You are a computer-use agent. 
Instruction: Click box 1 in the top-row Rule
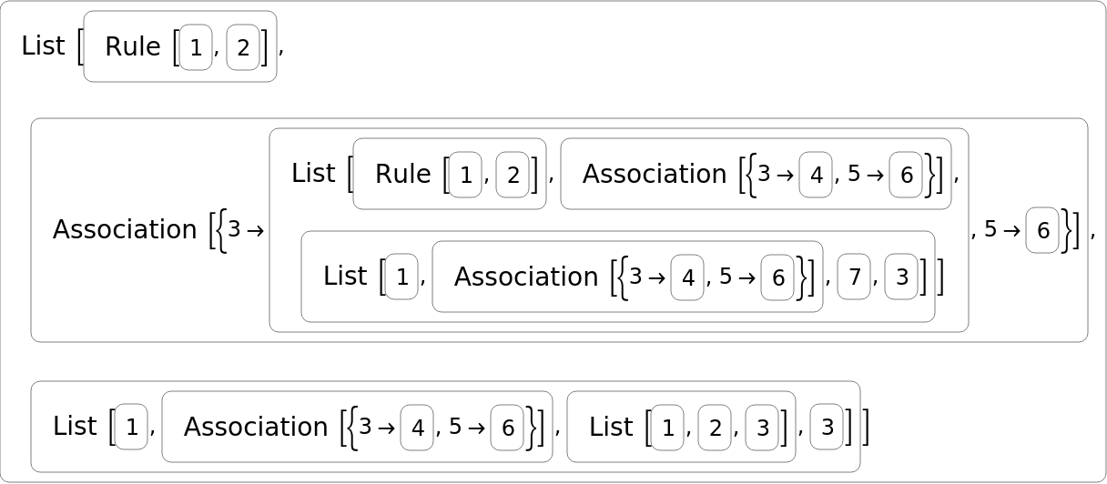coord(196,47)
